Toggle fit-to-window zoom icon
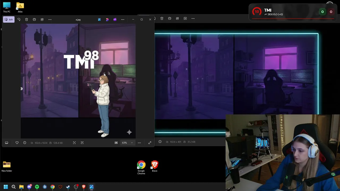Viewport: 340px width, 191px height. (116, 143)
